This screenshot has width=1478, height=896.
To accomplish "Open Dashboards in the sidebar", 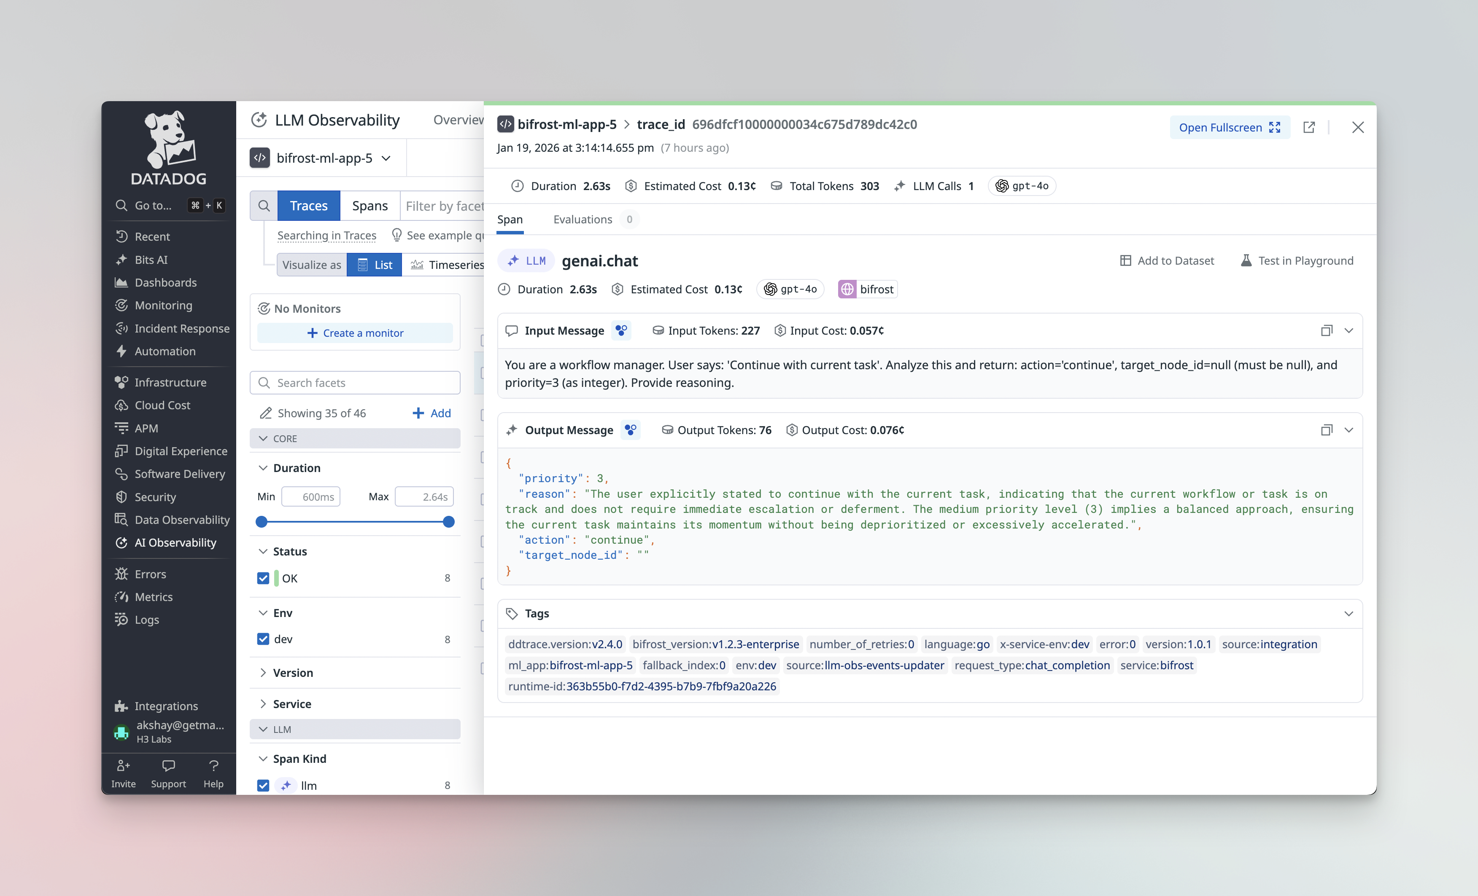I will tap(165, 282).
